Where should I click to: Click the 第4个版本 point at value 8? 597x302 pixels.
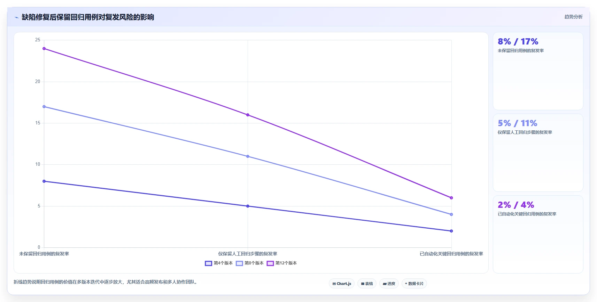click(44, 181)
